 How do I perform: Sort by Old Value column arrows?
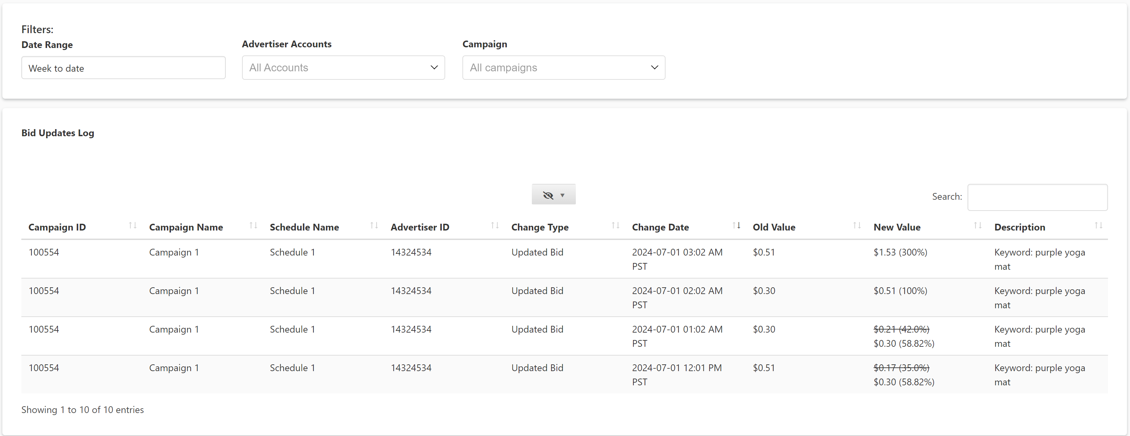pos(857,226)
